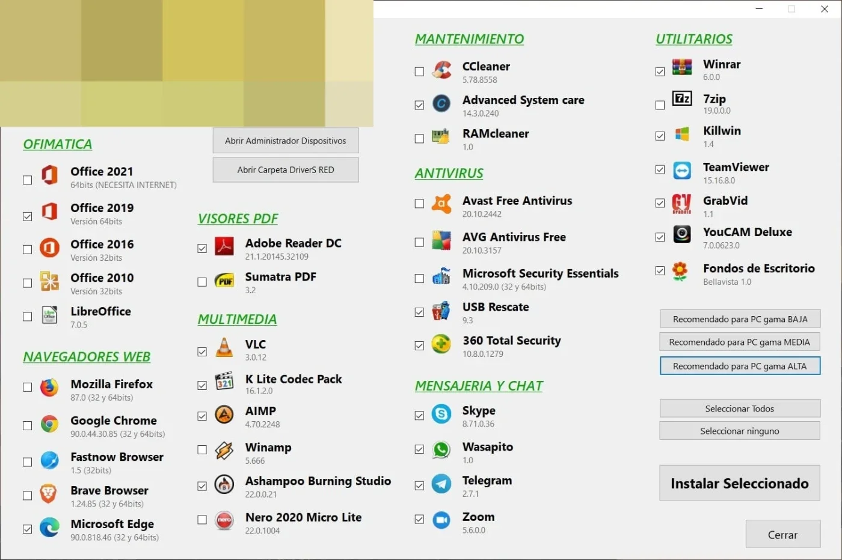This screenshot has height=560, width=842.
Task: Click the Google Chrome icon
Action: click(49, 424)
